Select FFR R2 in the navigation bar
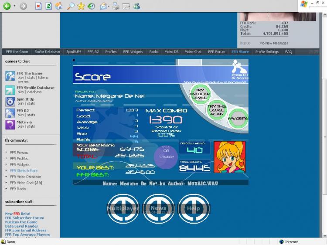327x245 pixels. [93, 52]
